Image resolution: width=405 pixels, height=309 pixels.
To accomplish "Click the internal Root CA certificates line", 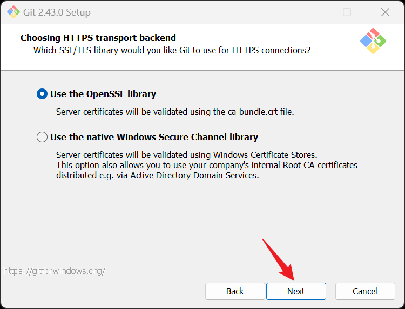I will [x=207, y=165].
